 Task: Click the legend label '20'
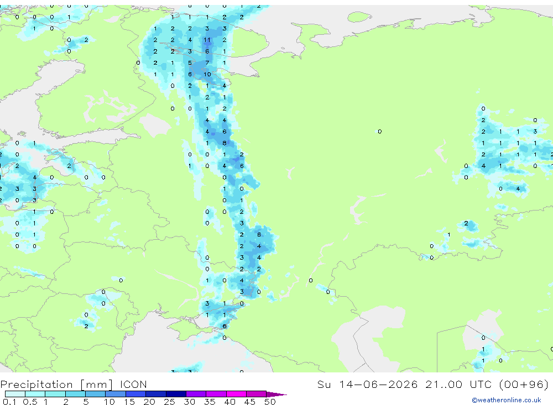click(149, 402)
